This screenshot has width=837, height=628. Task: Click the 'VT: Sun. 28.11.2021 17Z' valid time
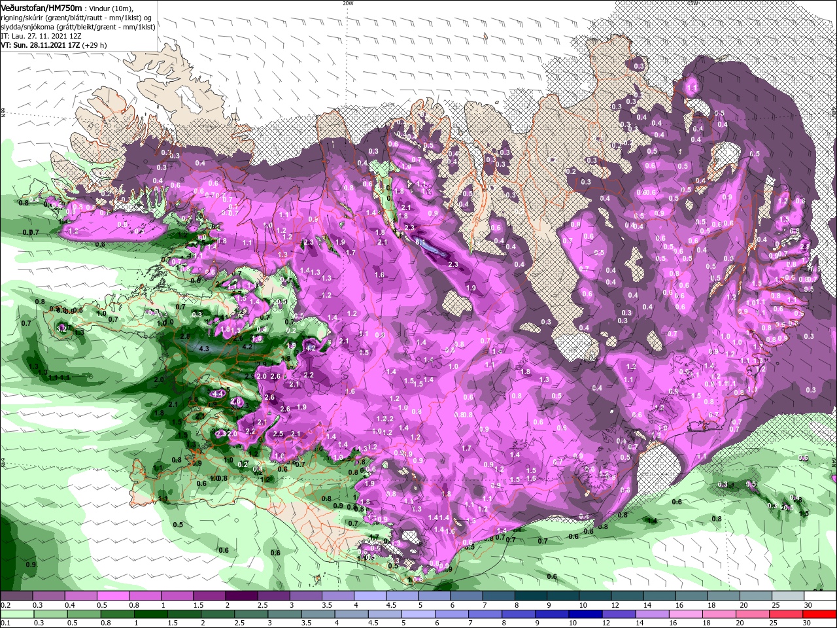click(x=40, y=45)
